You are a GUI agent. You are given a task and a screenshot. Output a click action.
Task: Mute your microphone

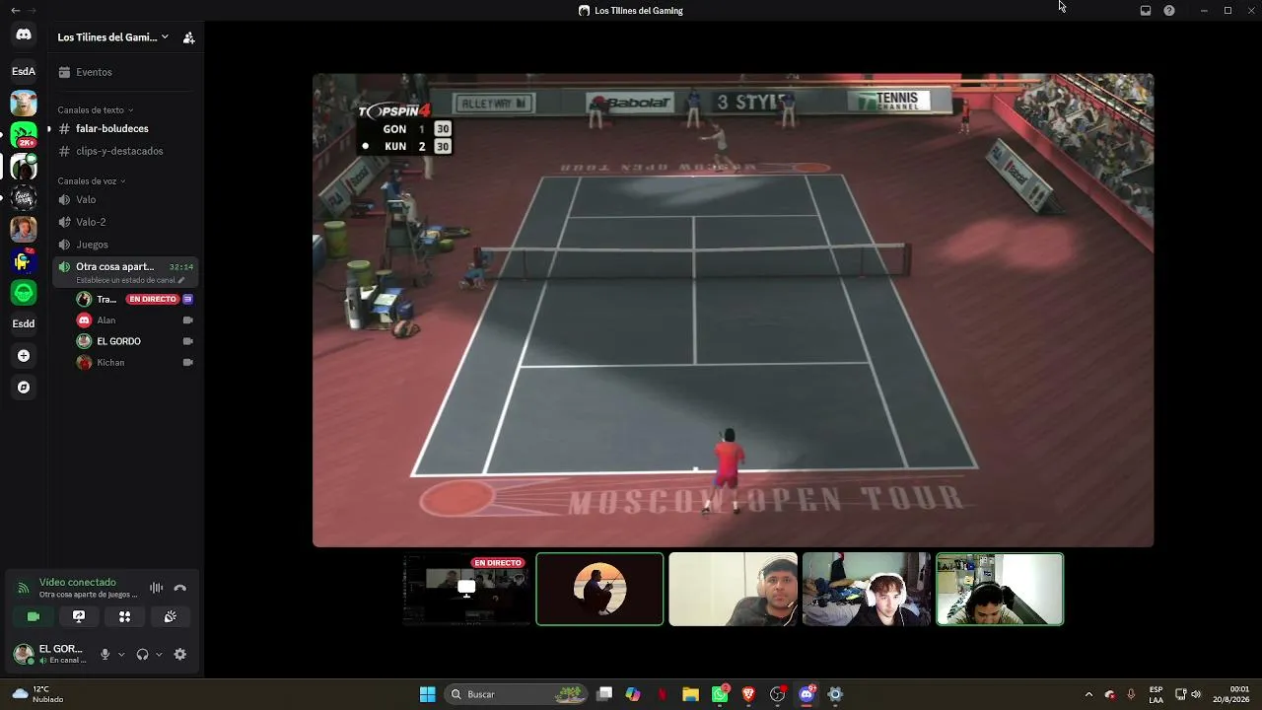[105, 654]
